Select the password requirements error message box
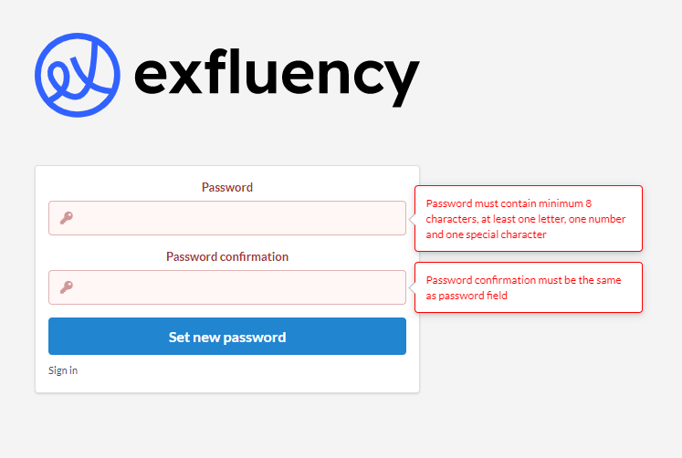The width and height of the screenshot is (682, 458). pos(529,219)
